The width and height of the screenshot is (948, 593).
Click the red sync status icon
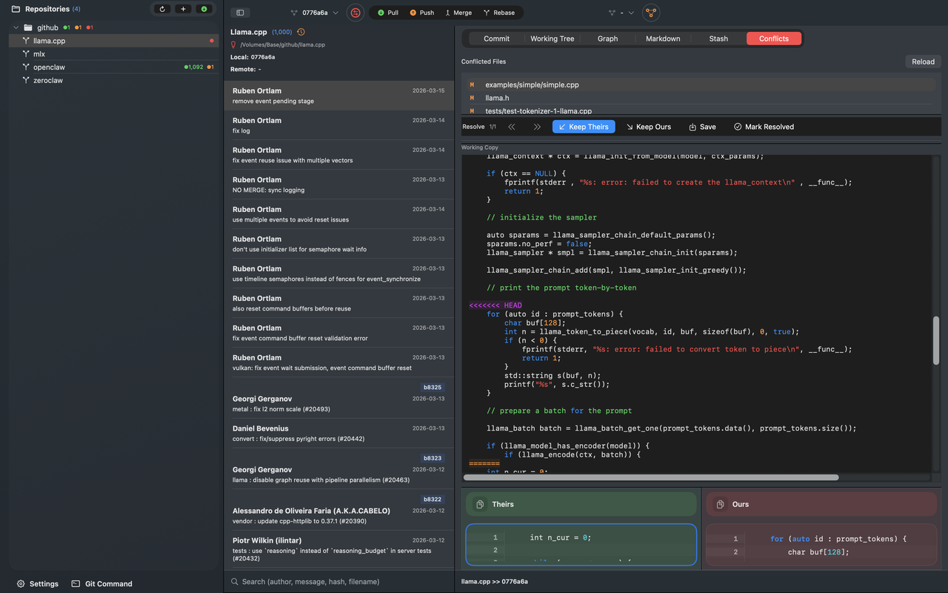(x=355, y=13)
